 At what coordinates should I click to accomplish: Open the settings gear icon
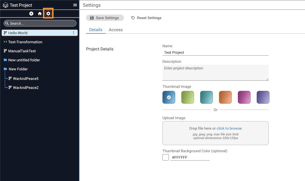point(48,14)
